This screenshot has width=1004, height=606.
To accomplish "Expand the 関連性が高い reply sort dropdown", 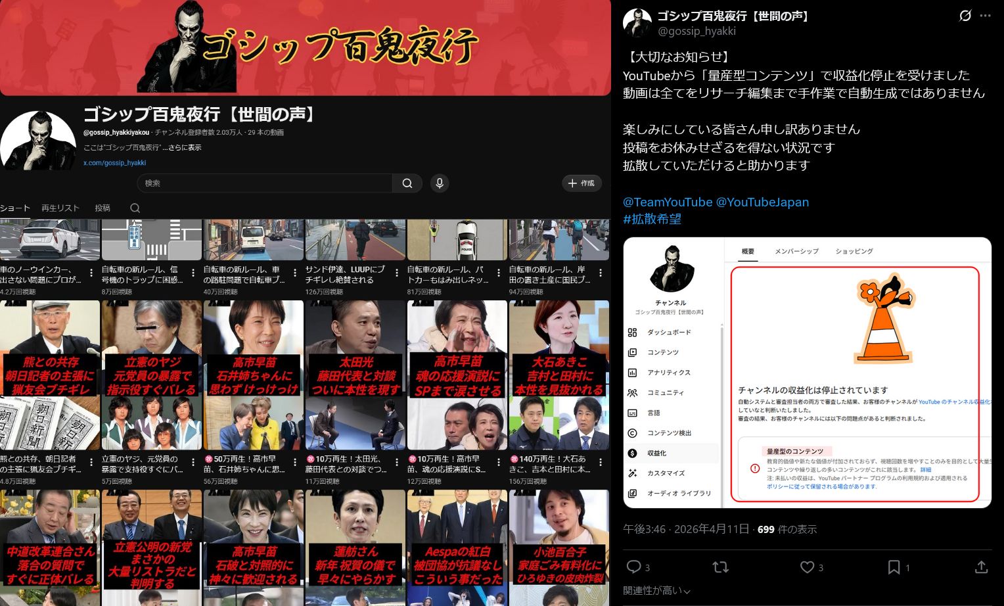I will [x=656, y=591].
